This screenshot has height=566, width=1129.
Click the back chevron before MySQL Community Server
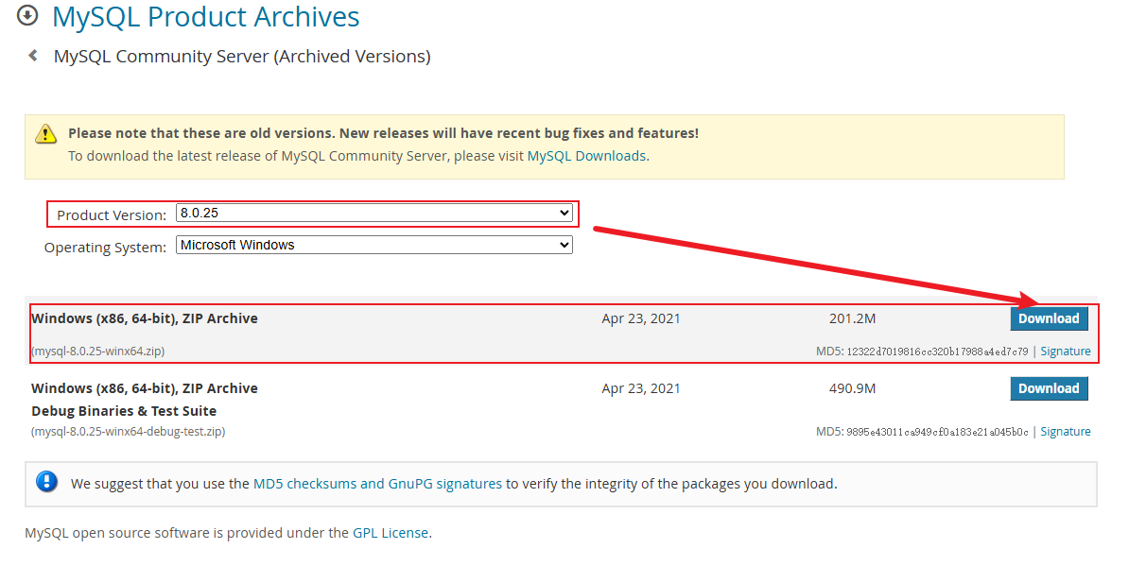[x=32, y=56]
